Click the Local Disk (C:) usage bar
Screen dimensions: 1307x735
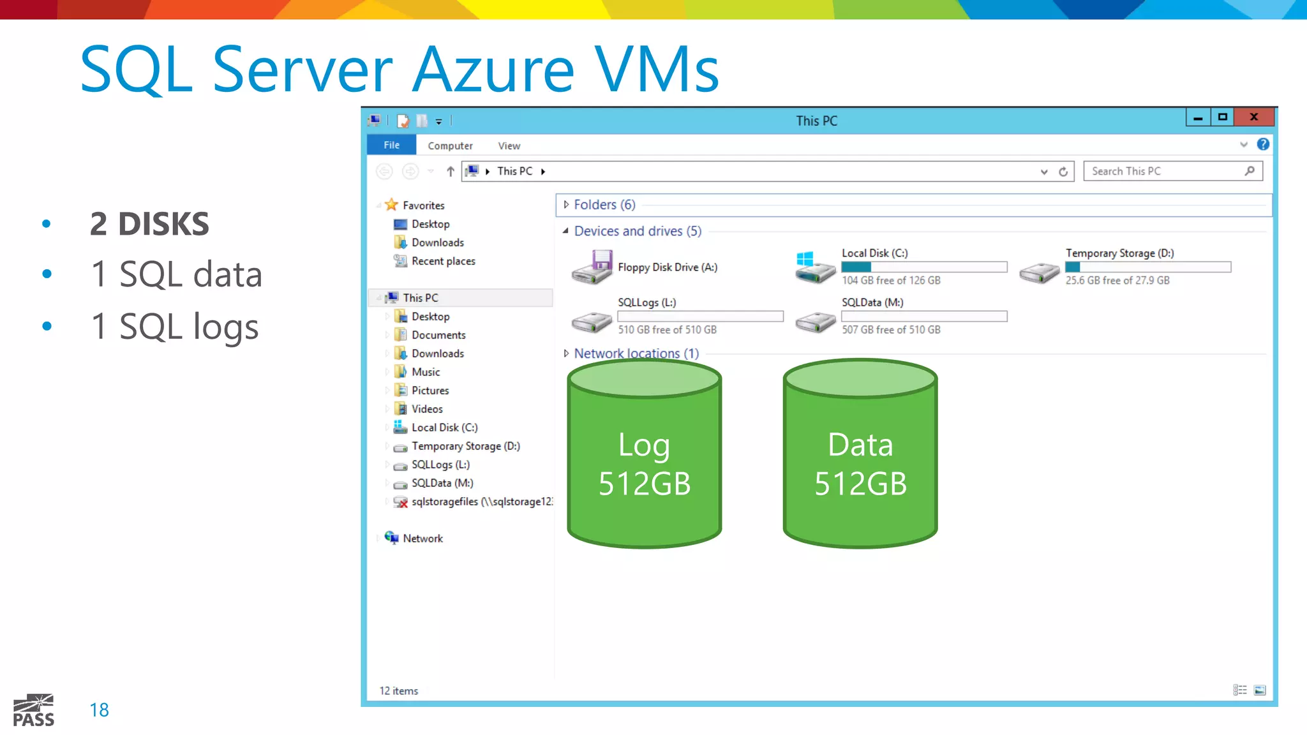[924, 267]
